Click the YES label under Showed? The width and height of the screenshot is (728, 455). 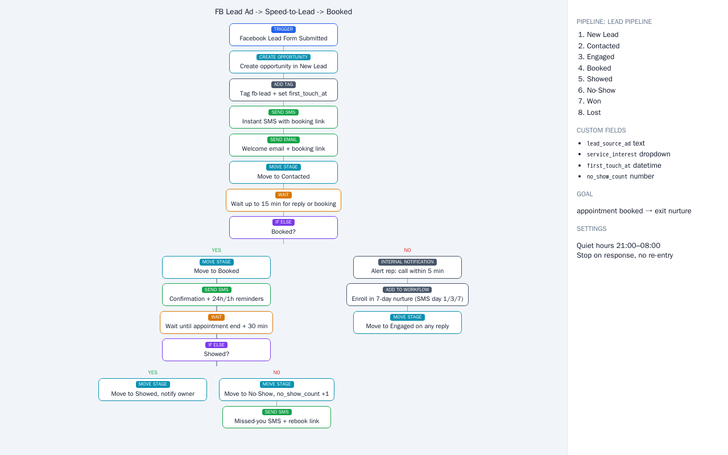(x=152, y=373)
